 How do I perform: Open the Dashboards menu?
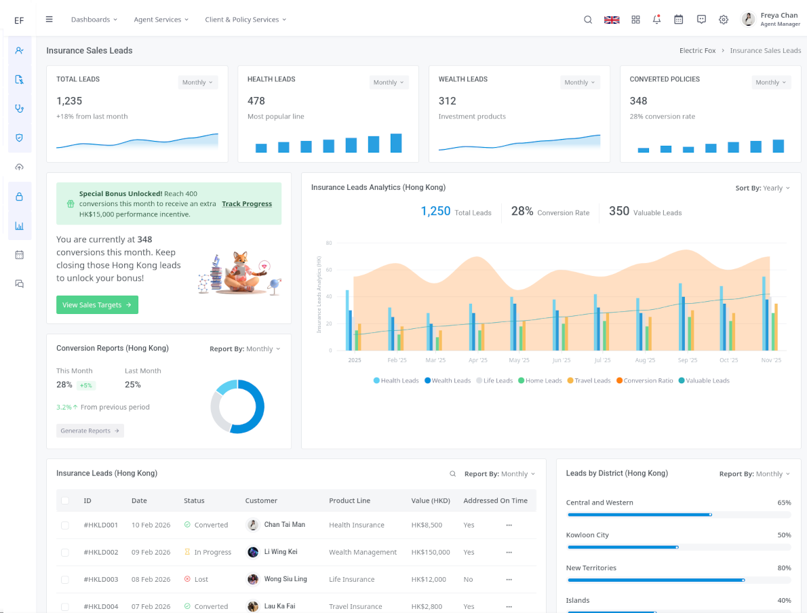(x=94, y=20)
